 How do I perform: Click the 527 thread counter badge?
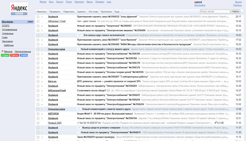tap(80, 35)
